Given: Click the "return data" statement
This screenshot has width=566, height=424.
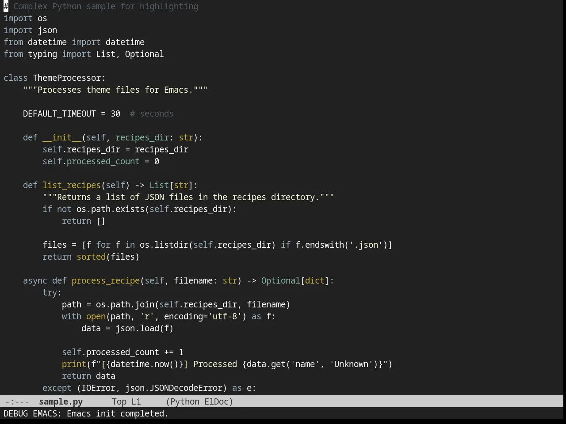Looking at the screenshot, I should (88, 376).
